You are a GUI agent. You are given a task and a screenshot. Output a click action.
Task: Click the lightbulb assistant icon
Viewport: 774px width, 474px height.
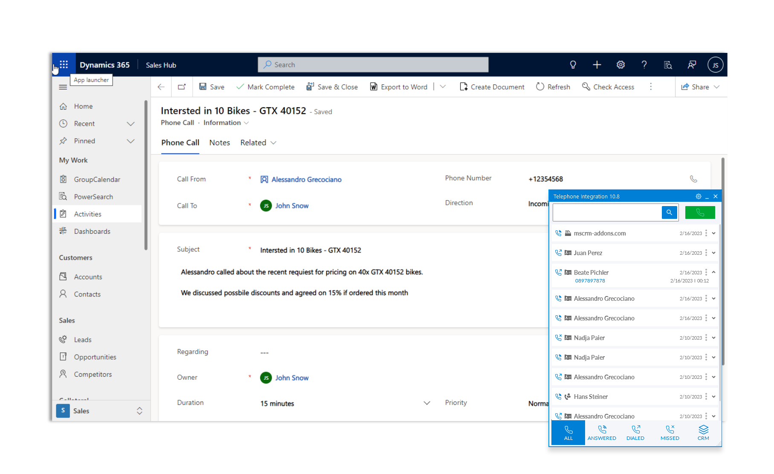[573, 65]
